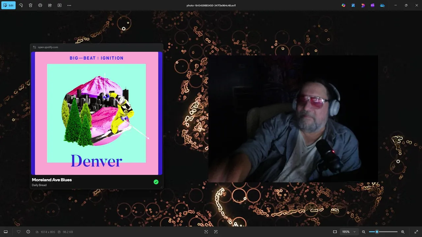Open the Edit image mode
This screenshot has height=237, width=422.
click(8, 5)
